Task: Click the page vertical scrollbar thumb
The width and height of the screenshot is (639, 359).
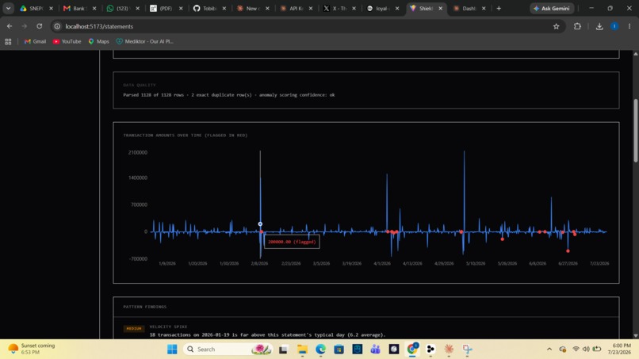Action: click(635, 131)
